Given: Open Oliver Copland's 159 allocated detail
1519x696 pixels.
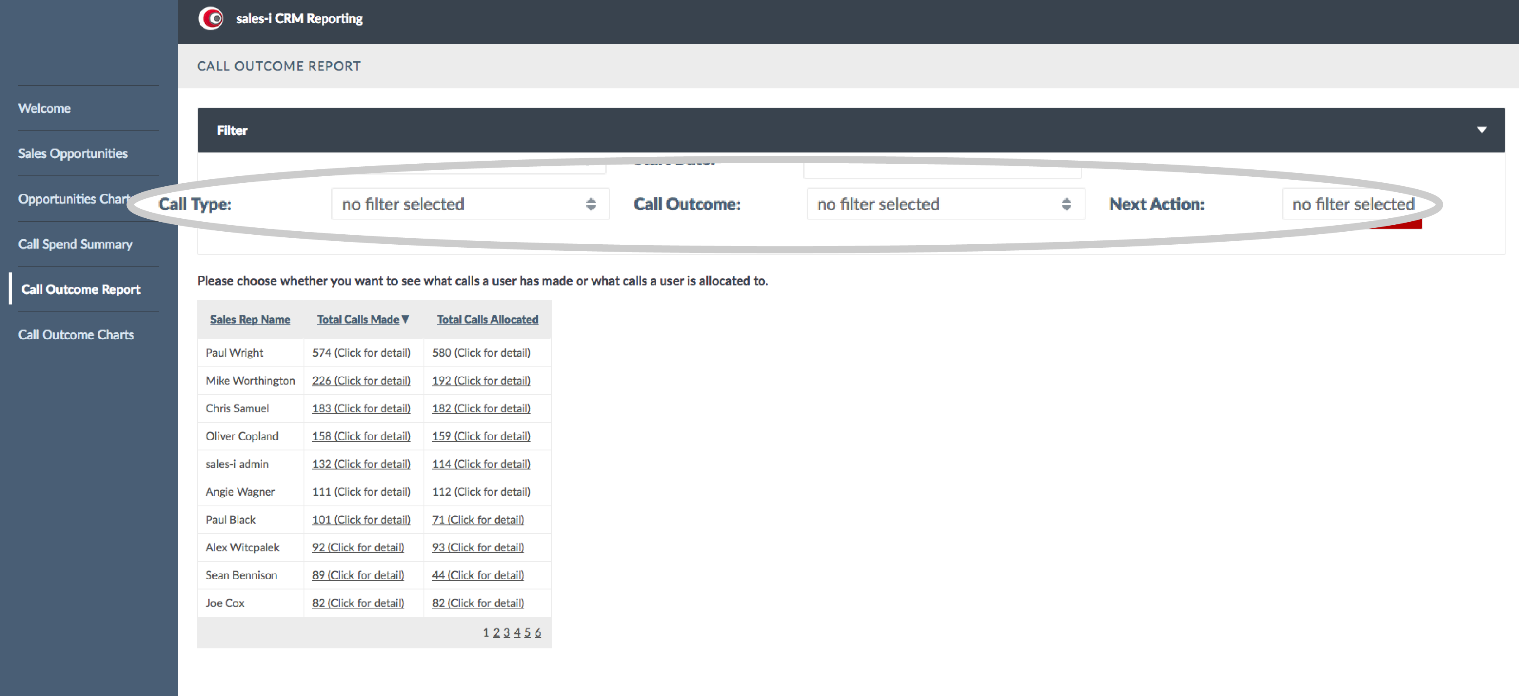Looking at the screenshot, I should tap(481, 436).
